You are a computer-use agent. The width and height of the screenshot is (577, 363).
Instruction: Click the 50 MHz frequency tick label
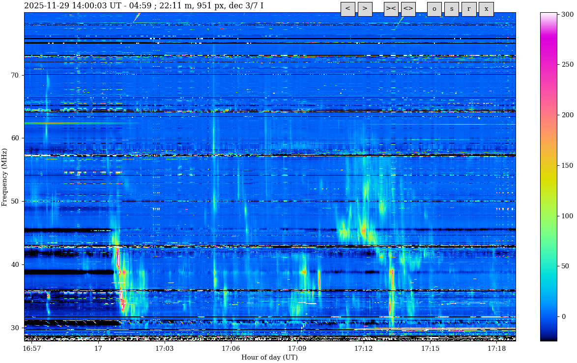point(14,201)
